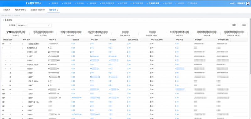Viewport: 251px width, 119px height.
Task: Click the 今日调拨 column header
Action: [76, 40]
